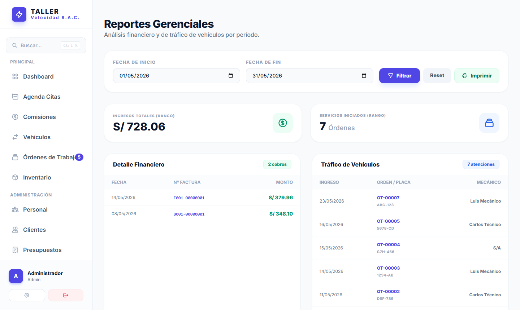Open the Dashboard menu item
This screenshot has height=310, width=520.
click(x=46, y=76)
